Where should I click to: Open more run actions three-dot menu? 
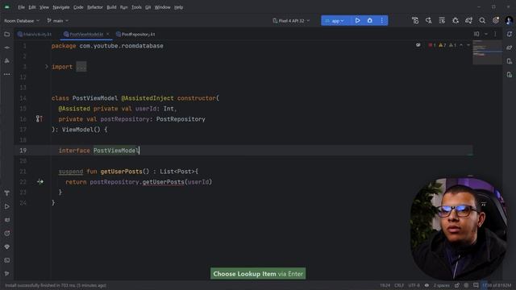[x=381, y=20]
